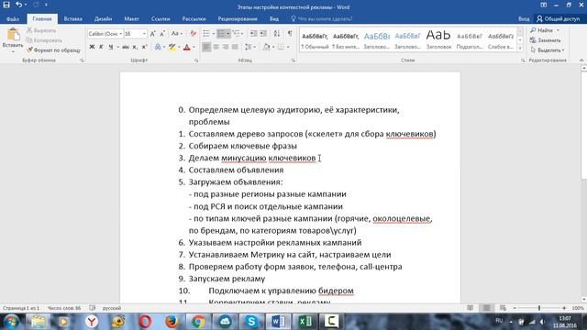Apply the Заголовок (Title) style with large Aab
The image size is (587, 330).
pyautogui.click(x=438, y=40)
